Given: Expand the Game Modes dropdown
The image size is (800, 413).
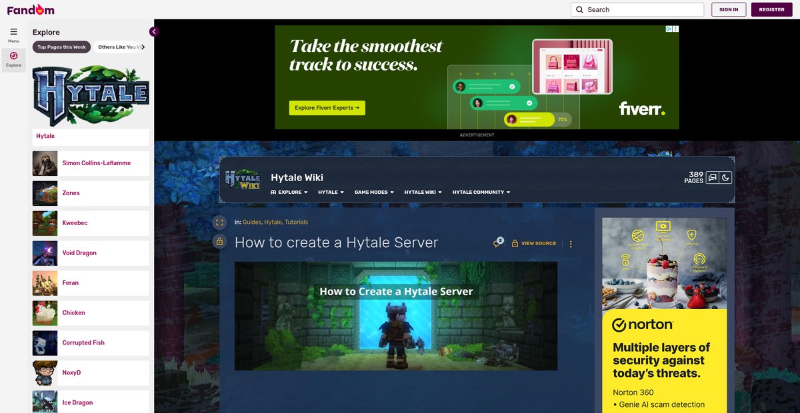Looking at the screenshot, I should 374,193.
